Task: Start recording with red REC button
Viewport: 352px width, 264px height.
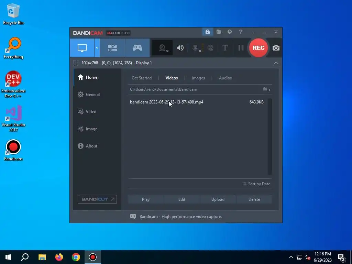Action: pyautogui.click(x=258, y=48)
